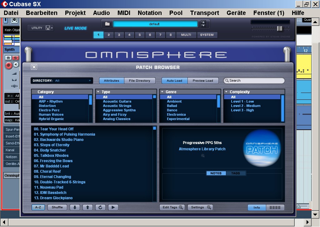The height and width of the screenshot is (227, 320).
Task: Click the patch stepper up arrow
Action: tap(203, 22)
